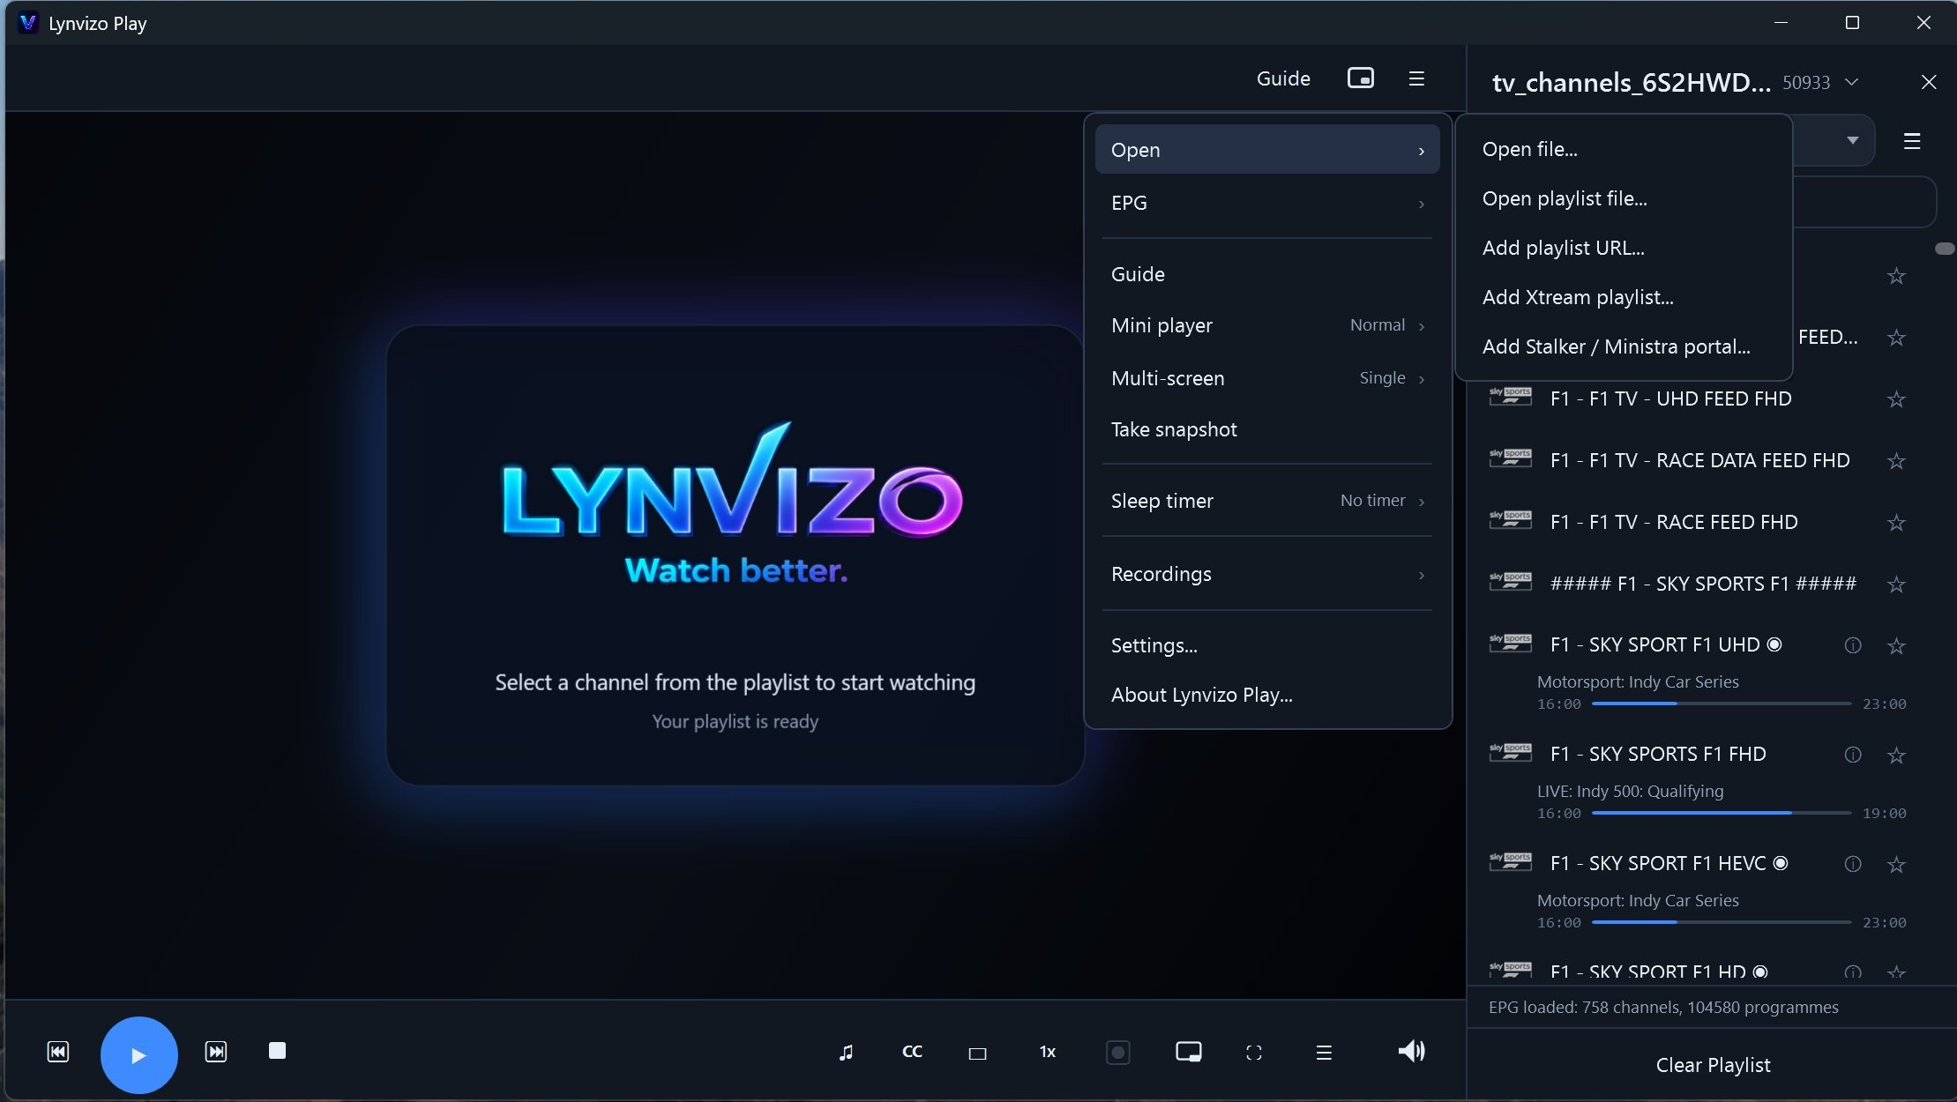This screenshot has width=1957, height=1102.
Task: Play channel F1 - F1 TV - RACE DATA FEED FHD
Action: (x=1699, y=460)
